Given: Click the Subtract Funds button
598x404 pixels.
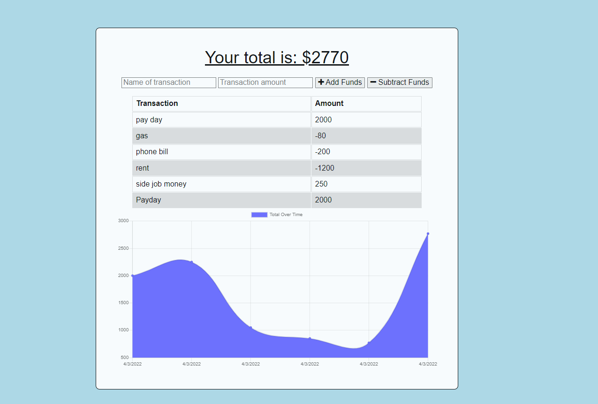Looking at the screenshot, I should (400, 82).
